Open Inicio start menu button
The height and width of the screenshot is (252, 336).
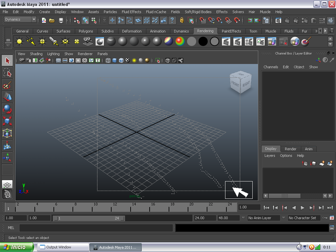point(17,247)
